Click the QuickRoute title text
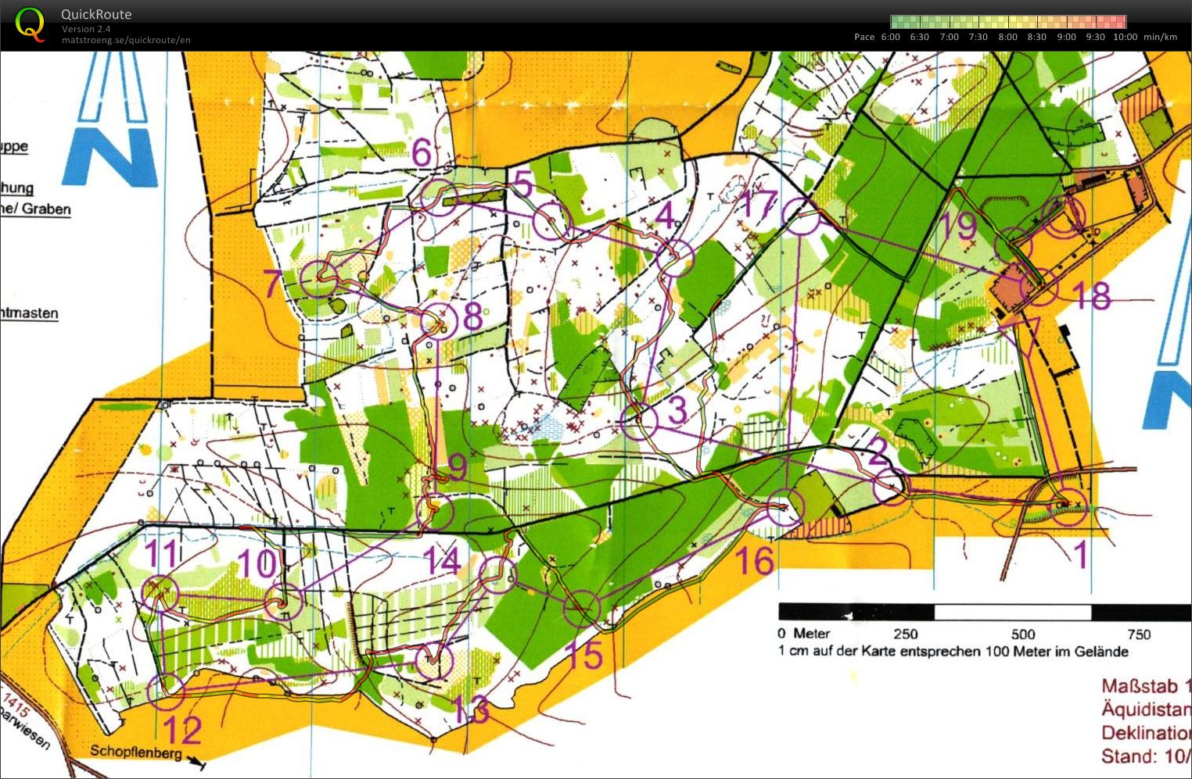The height and width of the screenshot is (779, 1192). (x=96, y=14)
